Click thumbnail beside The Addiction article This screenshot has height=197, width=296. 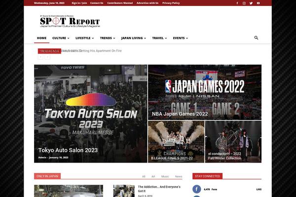click(124, 191)
